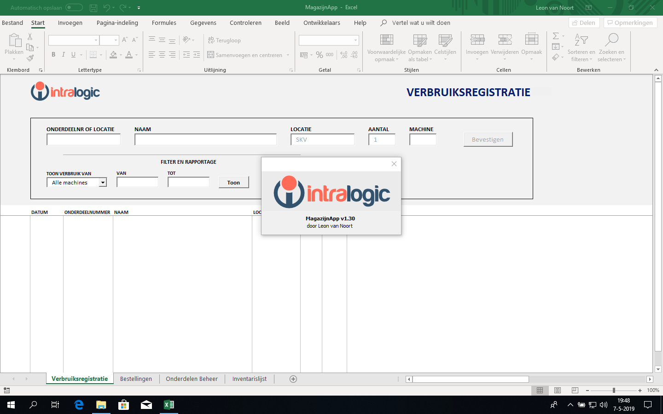663x414 pixels.
Task: Toggle Automatisch opslaan switch
Action: [x=74, y=7]
